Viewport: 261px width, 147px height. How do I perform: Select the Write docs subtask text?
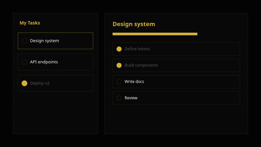[134, 82]
